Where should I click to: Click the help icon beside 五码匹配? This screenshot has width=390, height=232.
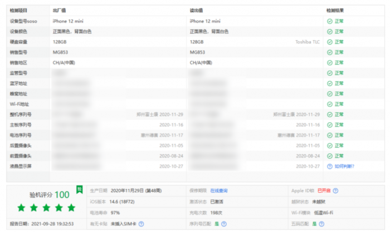[x=321, y=224]
